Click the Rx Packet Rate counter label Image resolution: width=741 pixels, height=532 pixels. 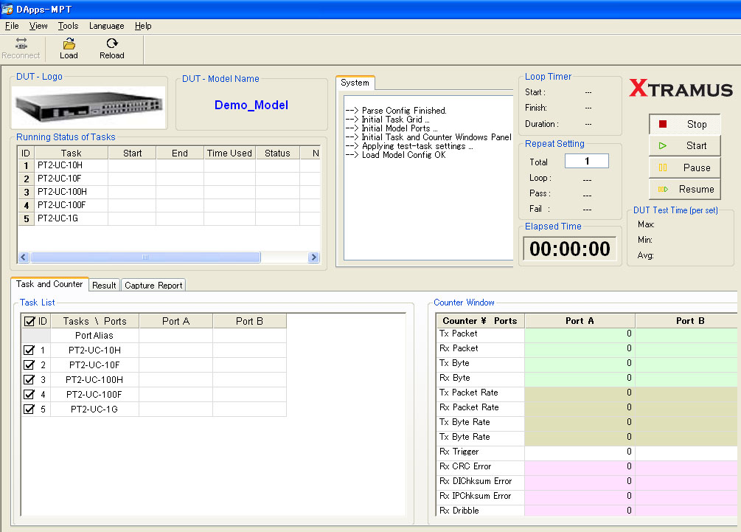click(x=469, y=407)
